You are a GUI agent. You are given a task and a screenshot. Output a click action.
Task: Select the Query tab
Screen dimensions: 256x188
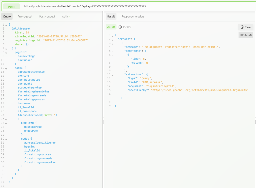[7, 17]
